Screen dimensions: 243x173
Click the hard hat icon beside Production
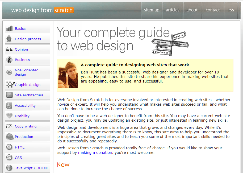pos(10,137)
